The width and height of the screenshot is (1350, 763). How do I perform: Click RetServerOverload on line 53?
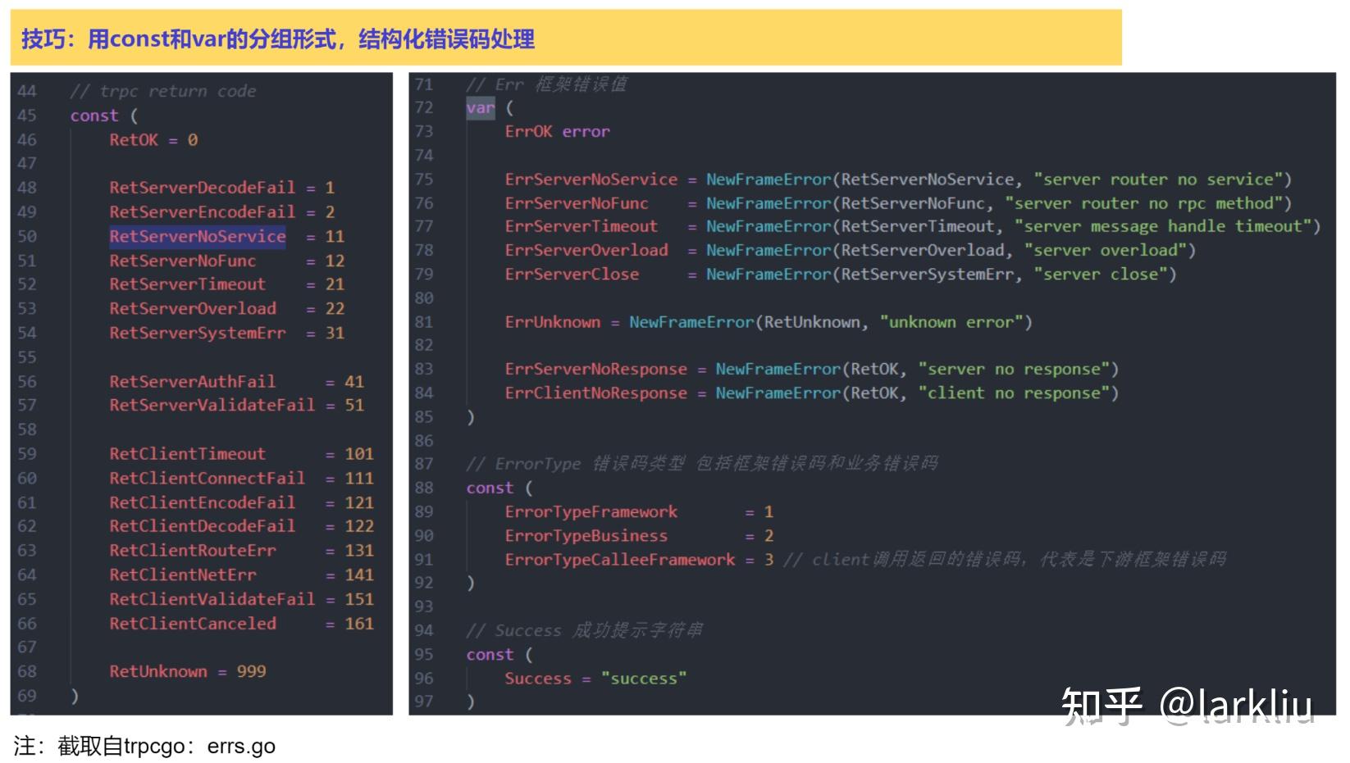193,309
